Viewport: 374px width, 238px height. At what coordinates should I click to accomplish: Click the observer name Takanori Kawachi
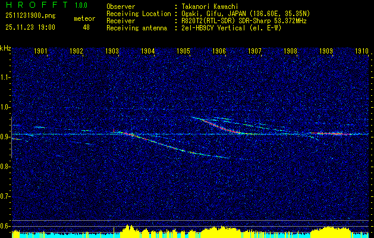point(209,7)
